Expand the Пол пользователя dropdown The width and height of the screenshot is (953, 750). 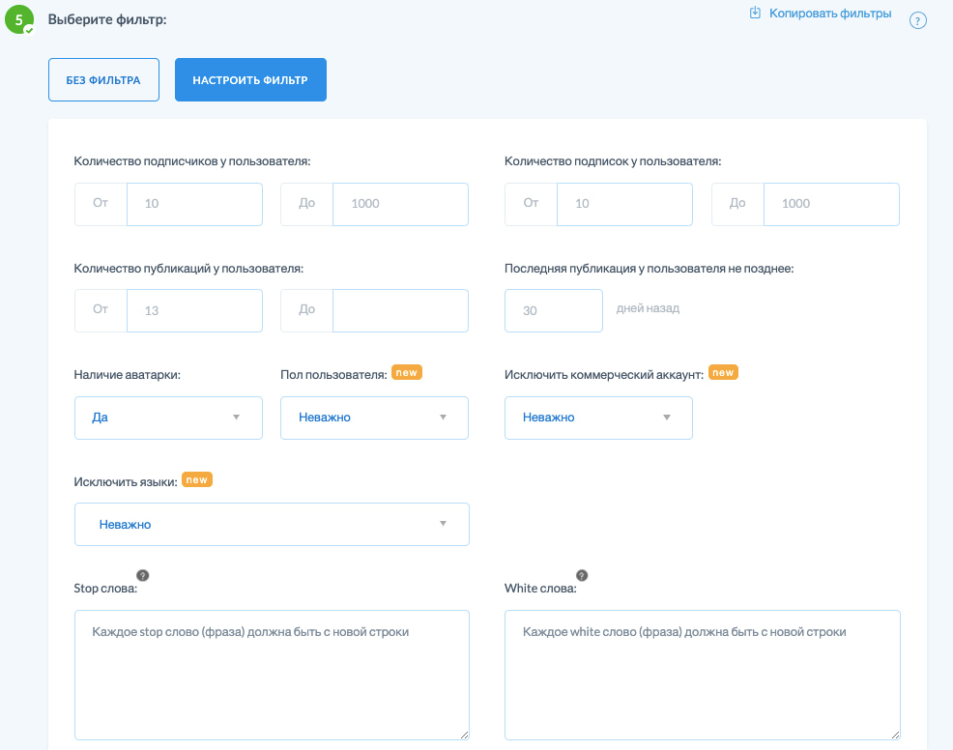(x=374, y=418)
